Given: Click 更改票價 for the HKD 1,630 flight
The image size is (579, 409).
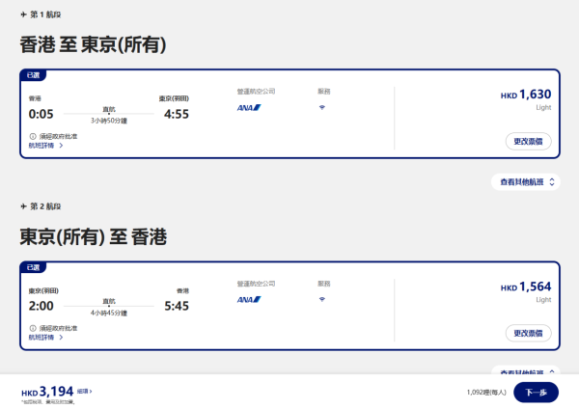Looking at the screenshot, I should tap(529, 142).
